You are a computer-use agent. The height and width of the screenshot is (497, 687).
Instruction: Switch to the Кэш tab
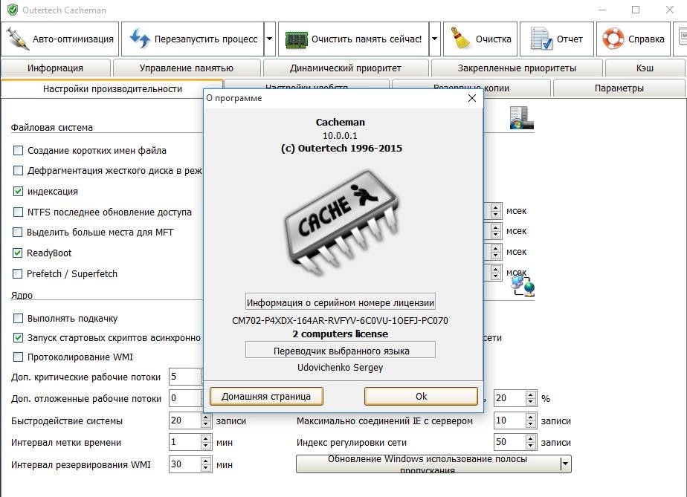[645, 68]
